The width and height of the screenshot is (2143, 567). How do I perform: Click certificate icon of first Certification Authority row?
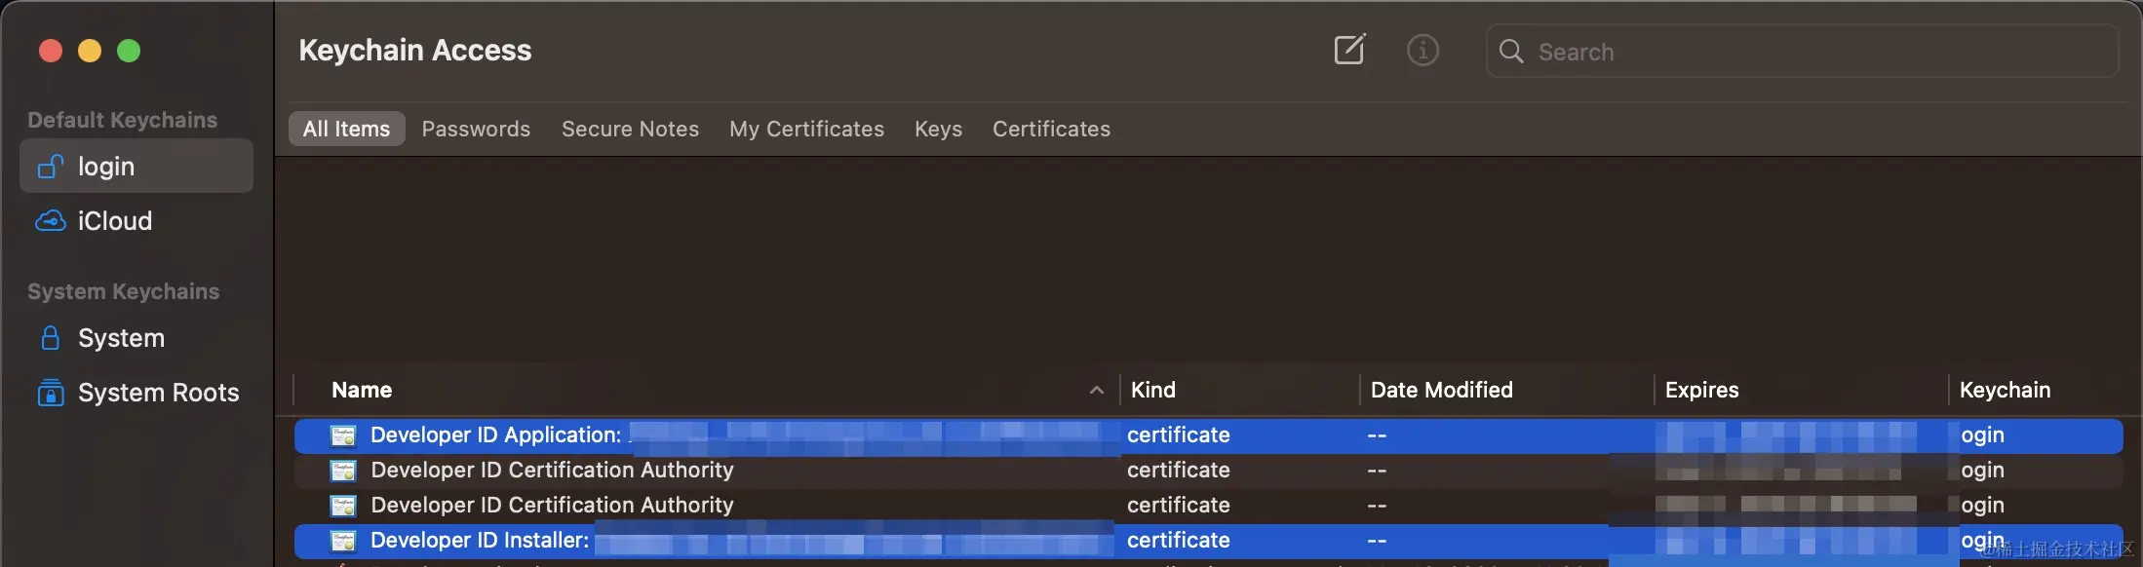coord(343,471)
